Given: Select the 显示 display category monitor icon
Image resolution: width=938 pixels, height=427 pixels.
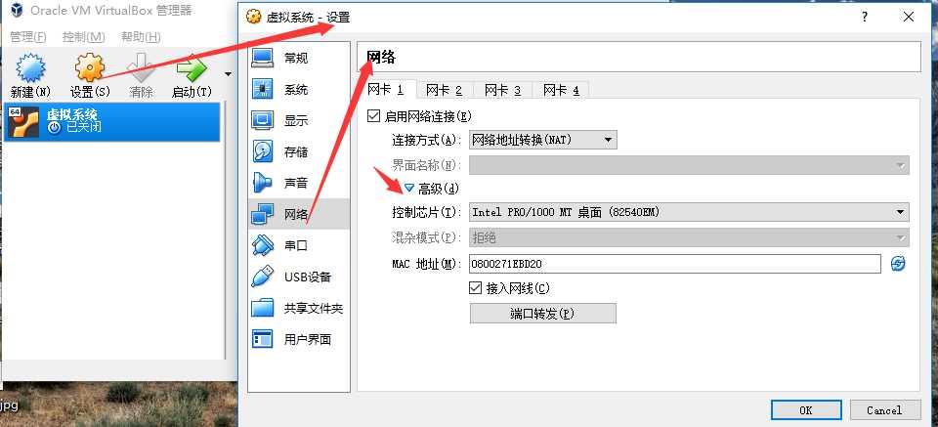Looking at the screenshot, I should tap(262, 121).
